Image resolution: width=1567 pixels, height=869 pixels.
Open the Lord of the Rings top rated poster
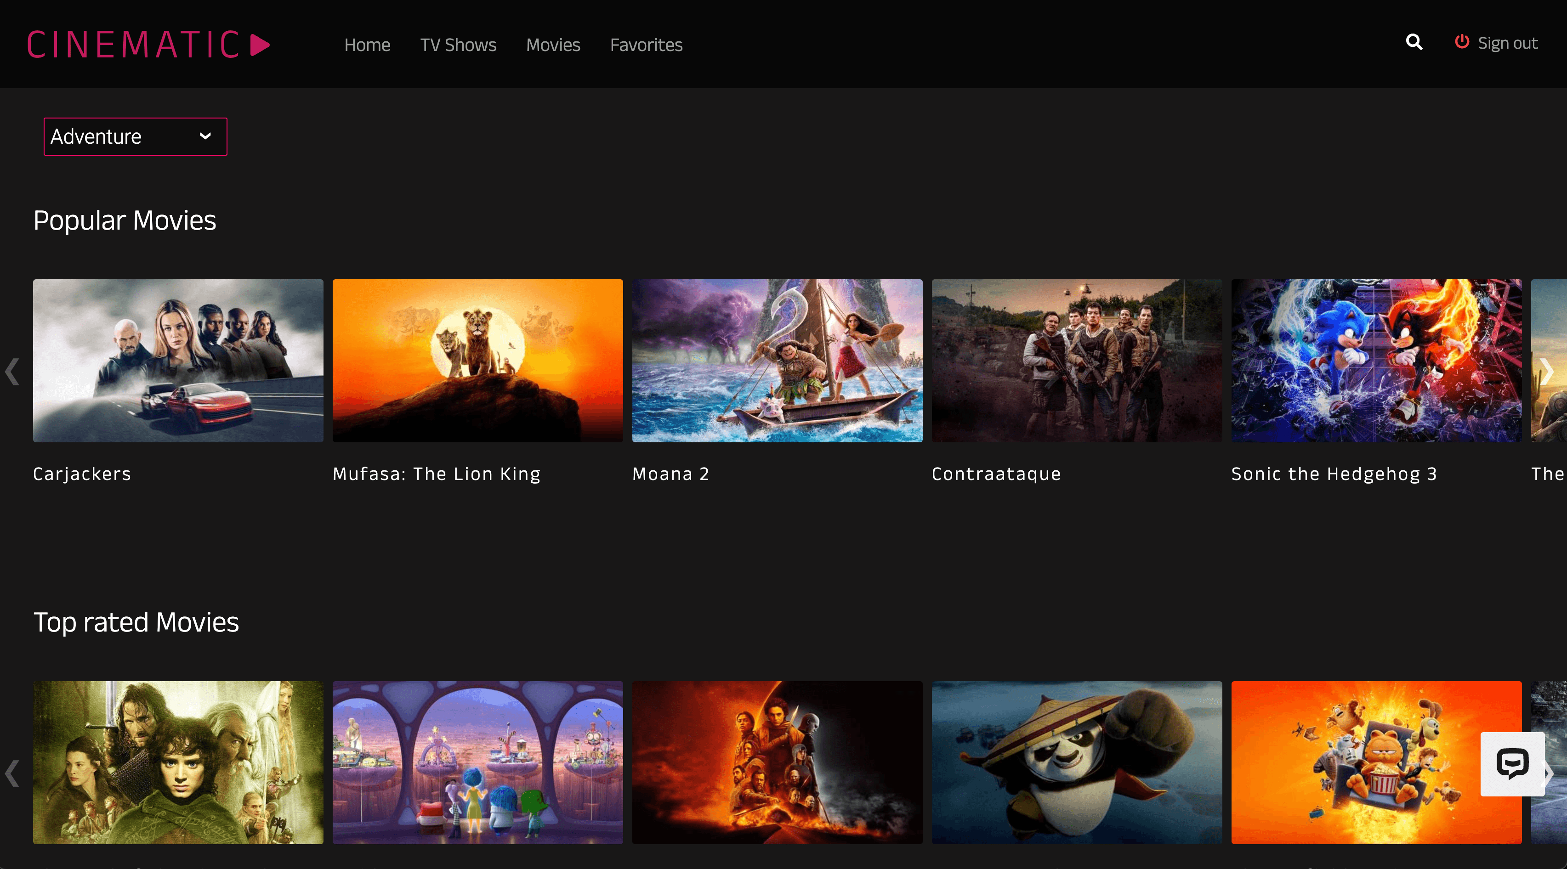(178, 762)
